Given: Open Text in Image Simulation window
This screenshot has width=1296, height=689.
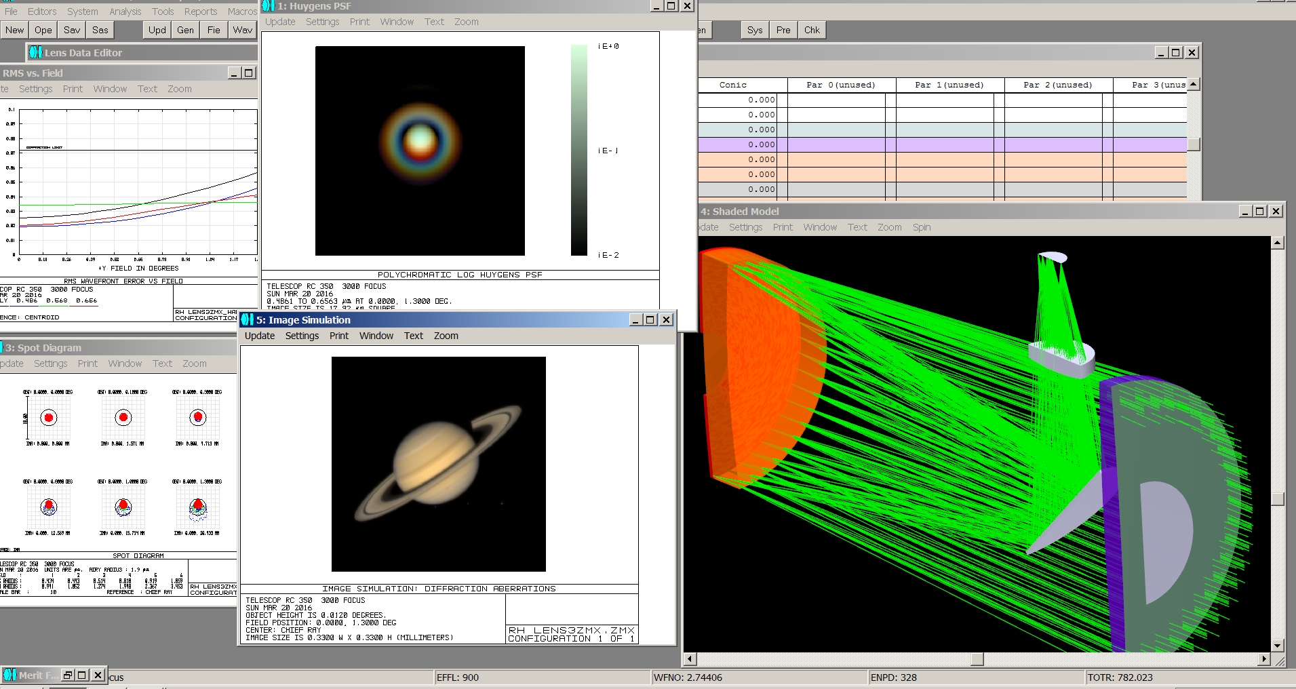Looking at the screenshot, I should click(x=414, y=336).
